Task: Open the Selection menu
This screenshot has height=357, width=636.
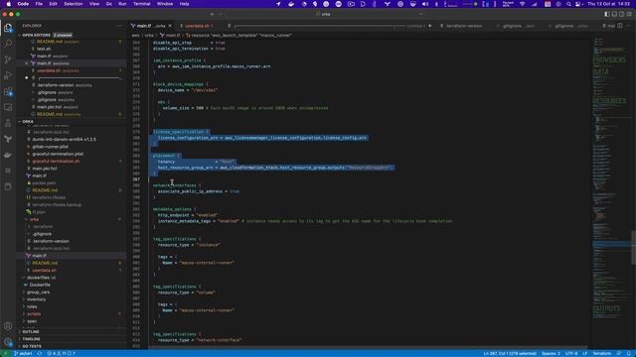Action: coord(74,4)
